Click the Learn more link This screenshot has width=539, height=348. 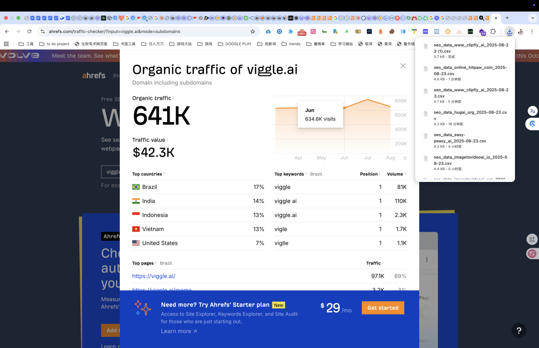(x=179, y=331)
